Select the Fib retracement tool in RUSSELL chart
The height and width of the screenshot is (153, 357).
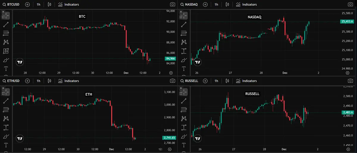pos(184,110)
